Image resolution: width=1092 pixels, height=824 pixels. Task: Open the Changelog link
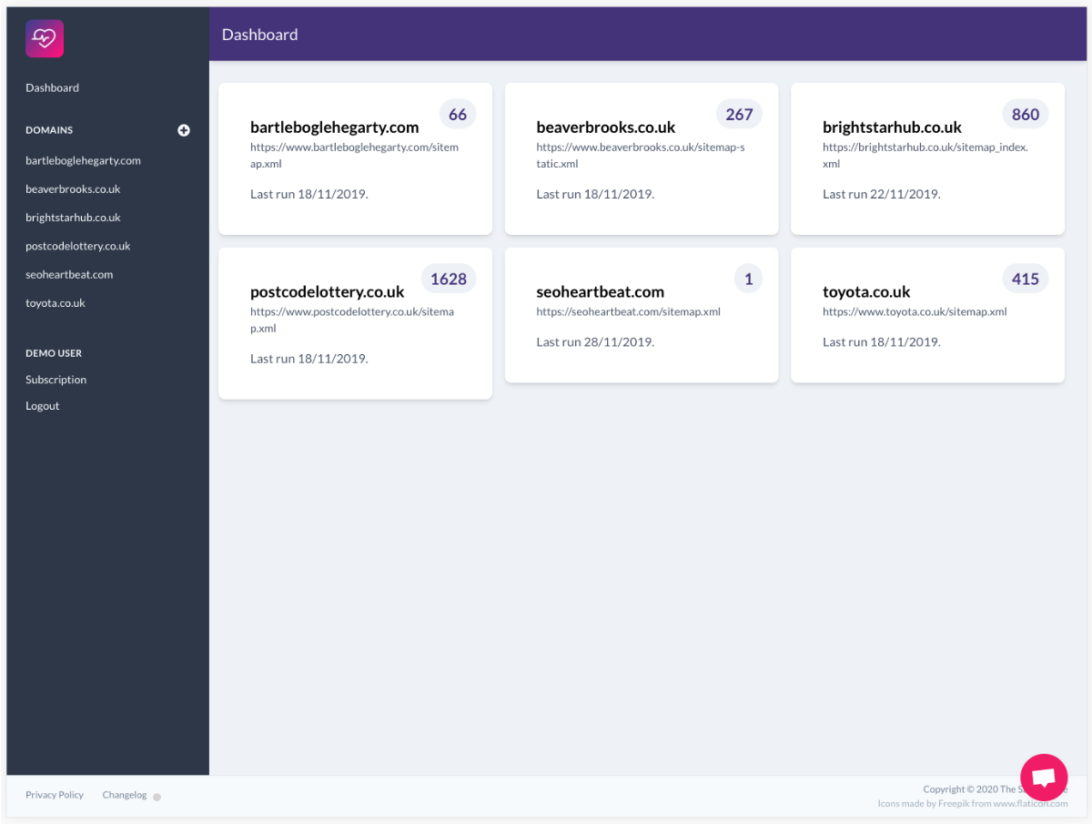tap(124, 795)
